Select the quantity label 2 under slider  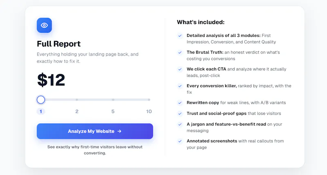click(77, 111)
